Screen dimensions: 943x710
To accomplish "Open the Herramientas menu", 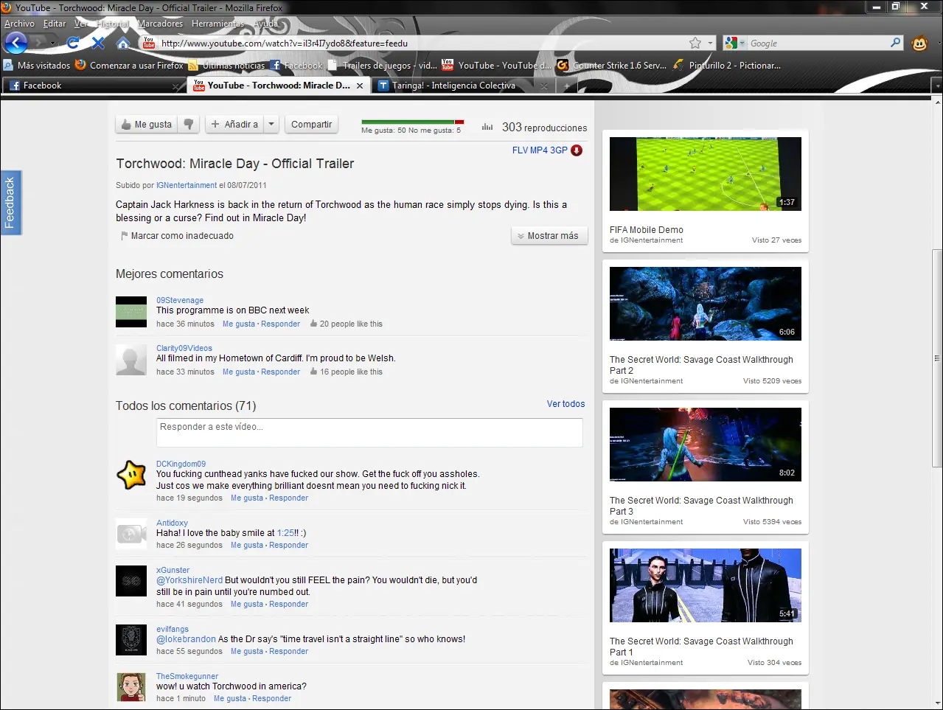I will [x=218, y=24].
